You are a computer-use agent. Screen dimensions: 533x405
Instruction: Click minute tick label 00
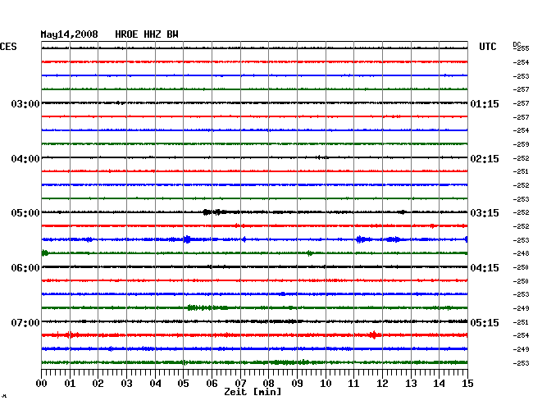pos(42,384)
